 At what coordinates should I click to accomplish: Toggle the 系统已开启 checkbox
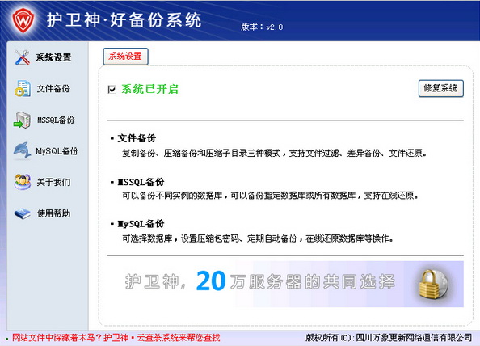pos(112,90)
